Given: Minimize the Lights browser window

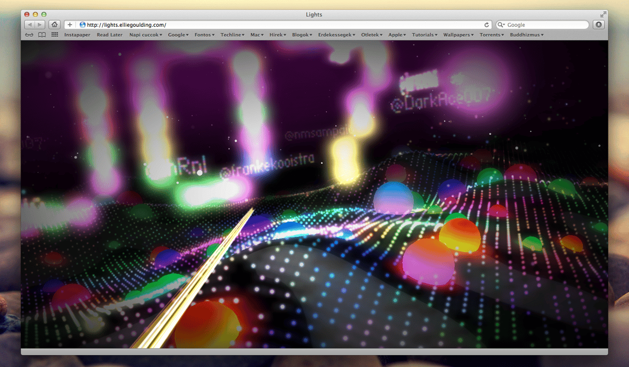Looking at the screenshot, I should [x=35, y=14].
